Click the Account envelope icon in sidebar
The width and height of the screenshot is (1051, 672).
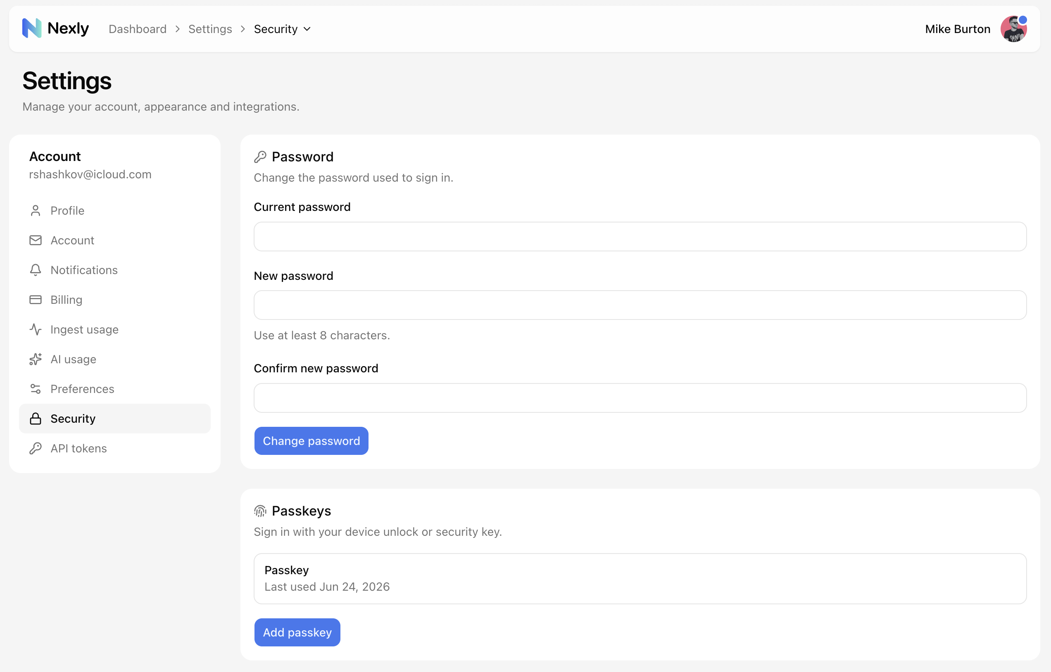click(x=36, y=240)
